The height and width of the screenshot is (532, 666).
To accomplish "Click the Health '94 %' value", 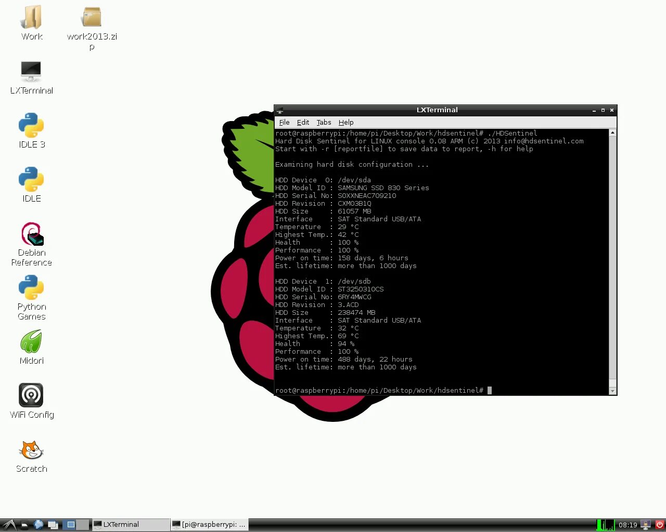I will pyautogui.click(x=346, y=343).
